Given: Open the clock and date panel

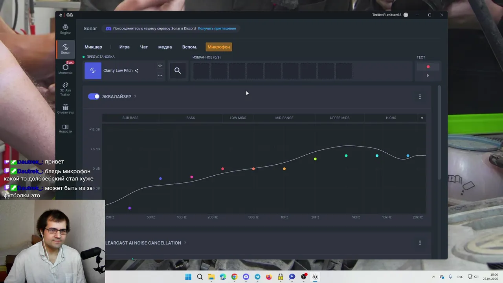Looking at the screenshot, I should coord(490,277).
